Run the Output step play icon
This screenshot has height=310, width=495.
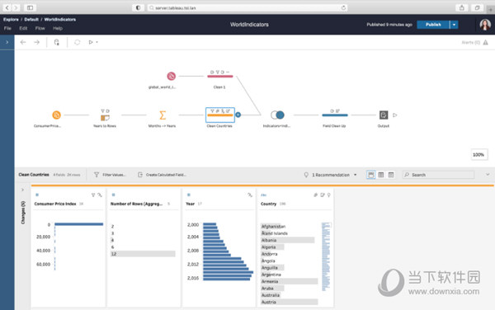(394, 115)
